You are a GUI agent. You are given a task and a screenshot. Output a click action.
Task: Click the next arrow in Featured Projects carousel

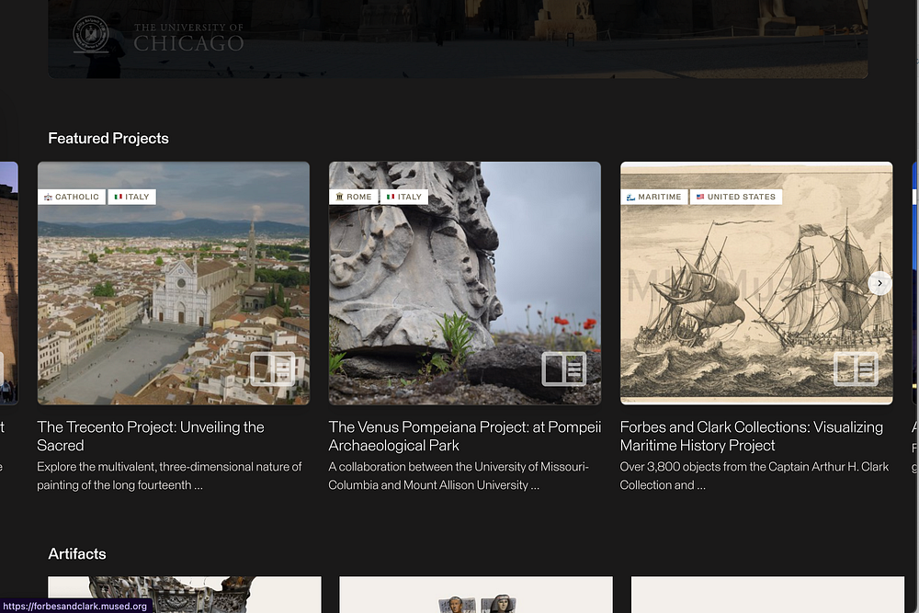(x=879, y=283)
